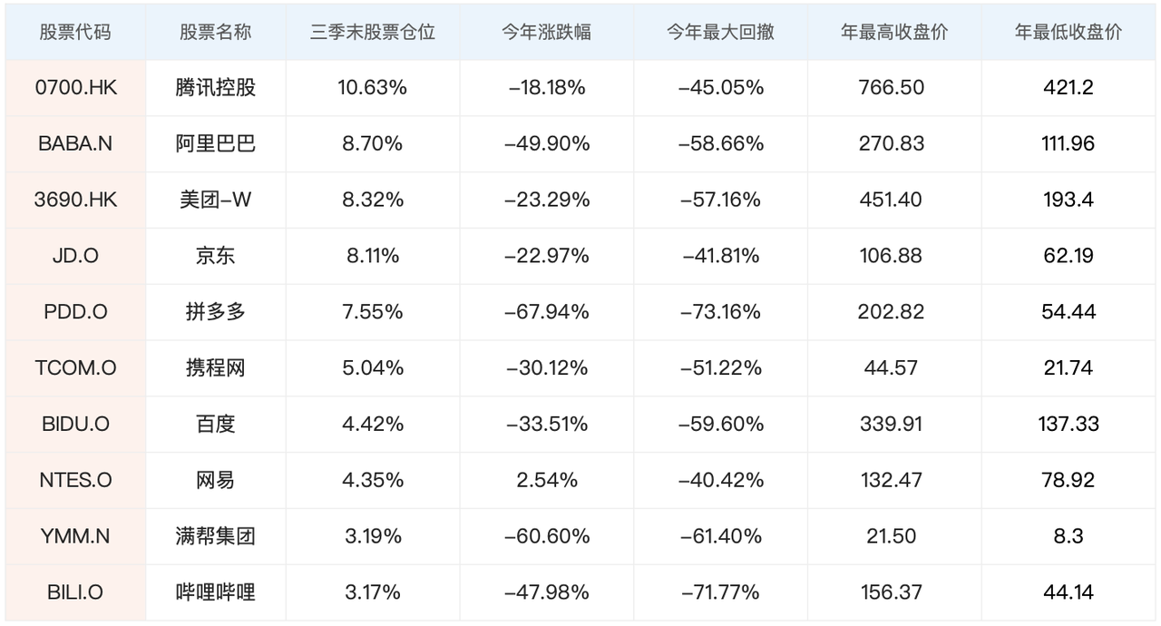Click the 股票名称 column header
Viewport: 1161px width, 626px height.
[x=215, y=32]
